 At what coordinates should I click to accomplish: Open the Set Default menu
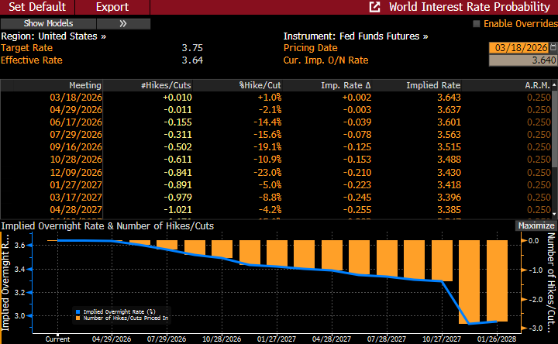pyautogui.click(x=37, y=7)
